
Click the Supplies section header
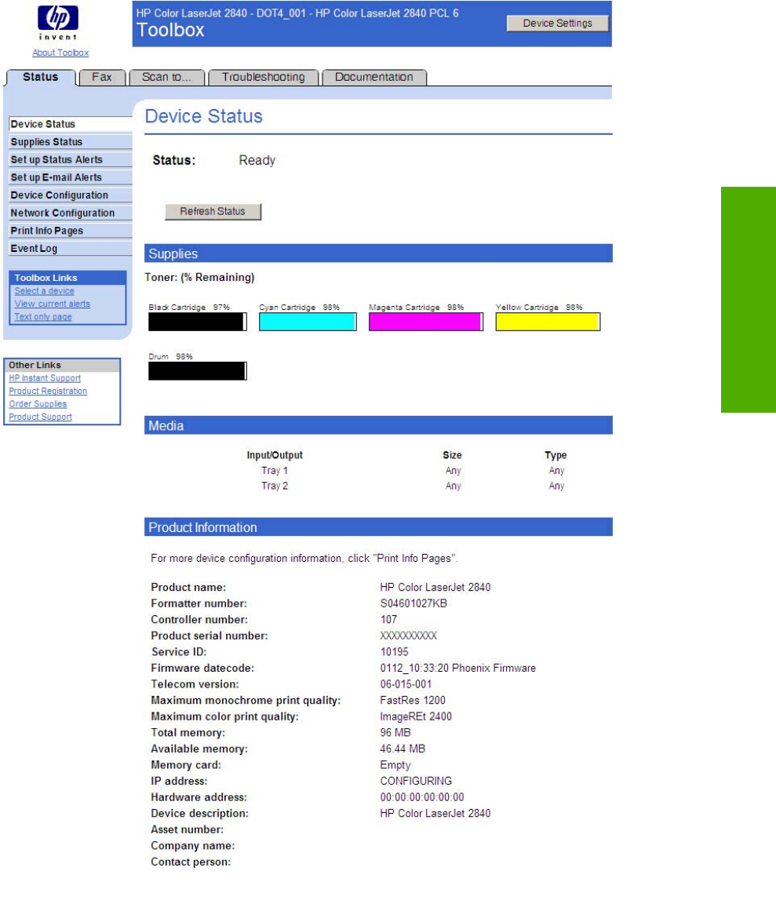(x=379, y=253)
